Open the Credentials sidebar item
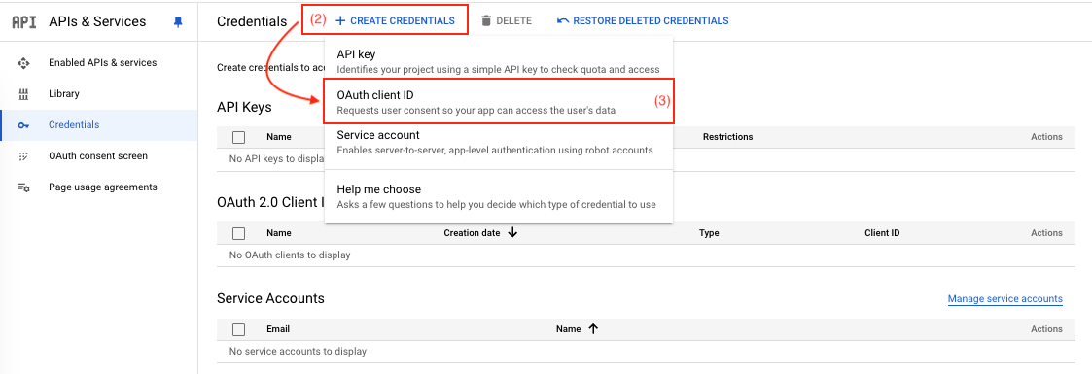The image size is (1092, 374). [x=99, y=125]
